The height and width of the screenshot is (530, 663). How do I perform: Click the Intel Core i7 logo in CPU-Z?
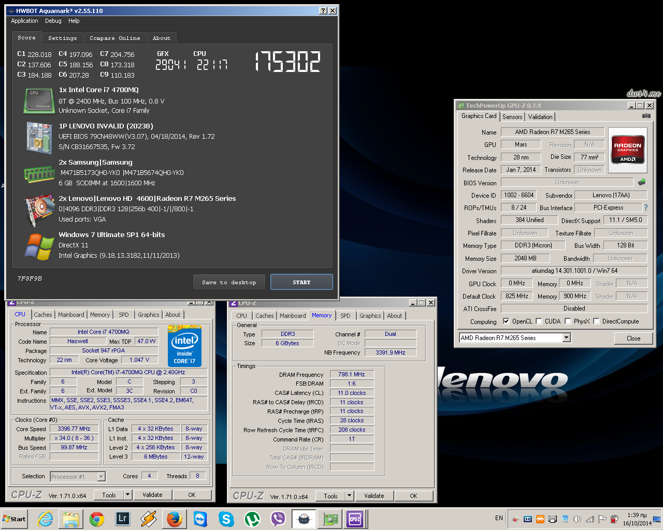pos(184,346)
